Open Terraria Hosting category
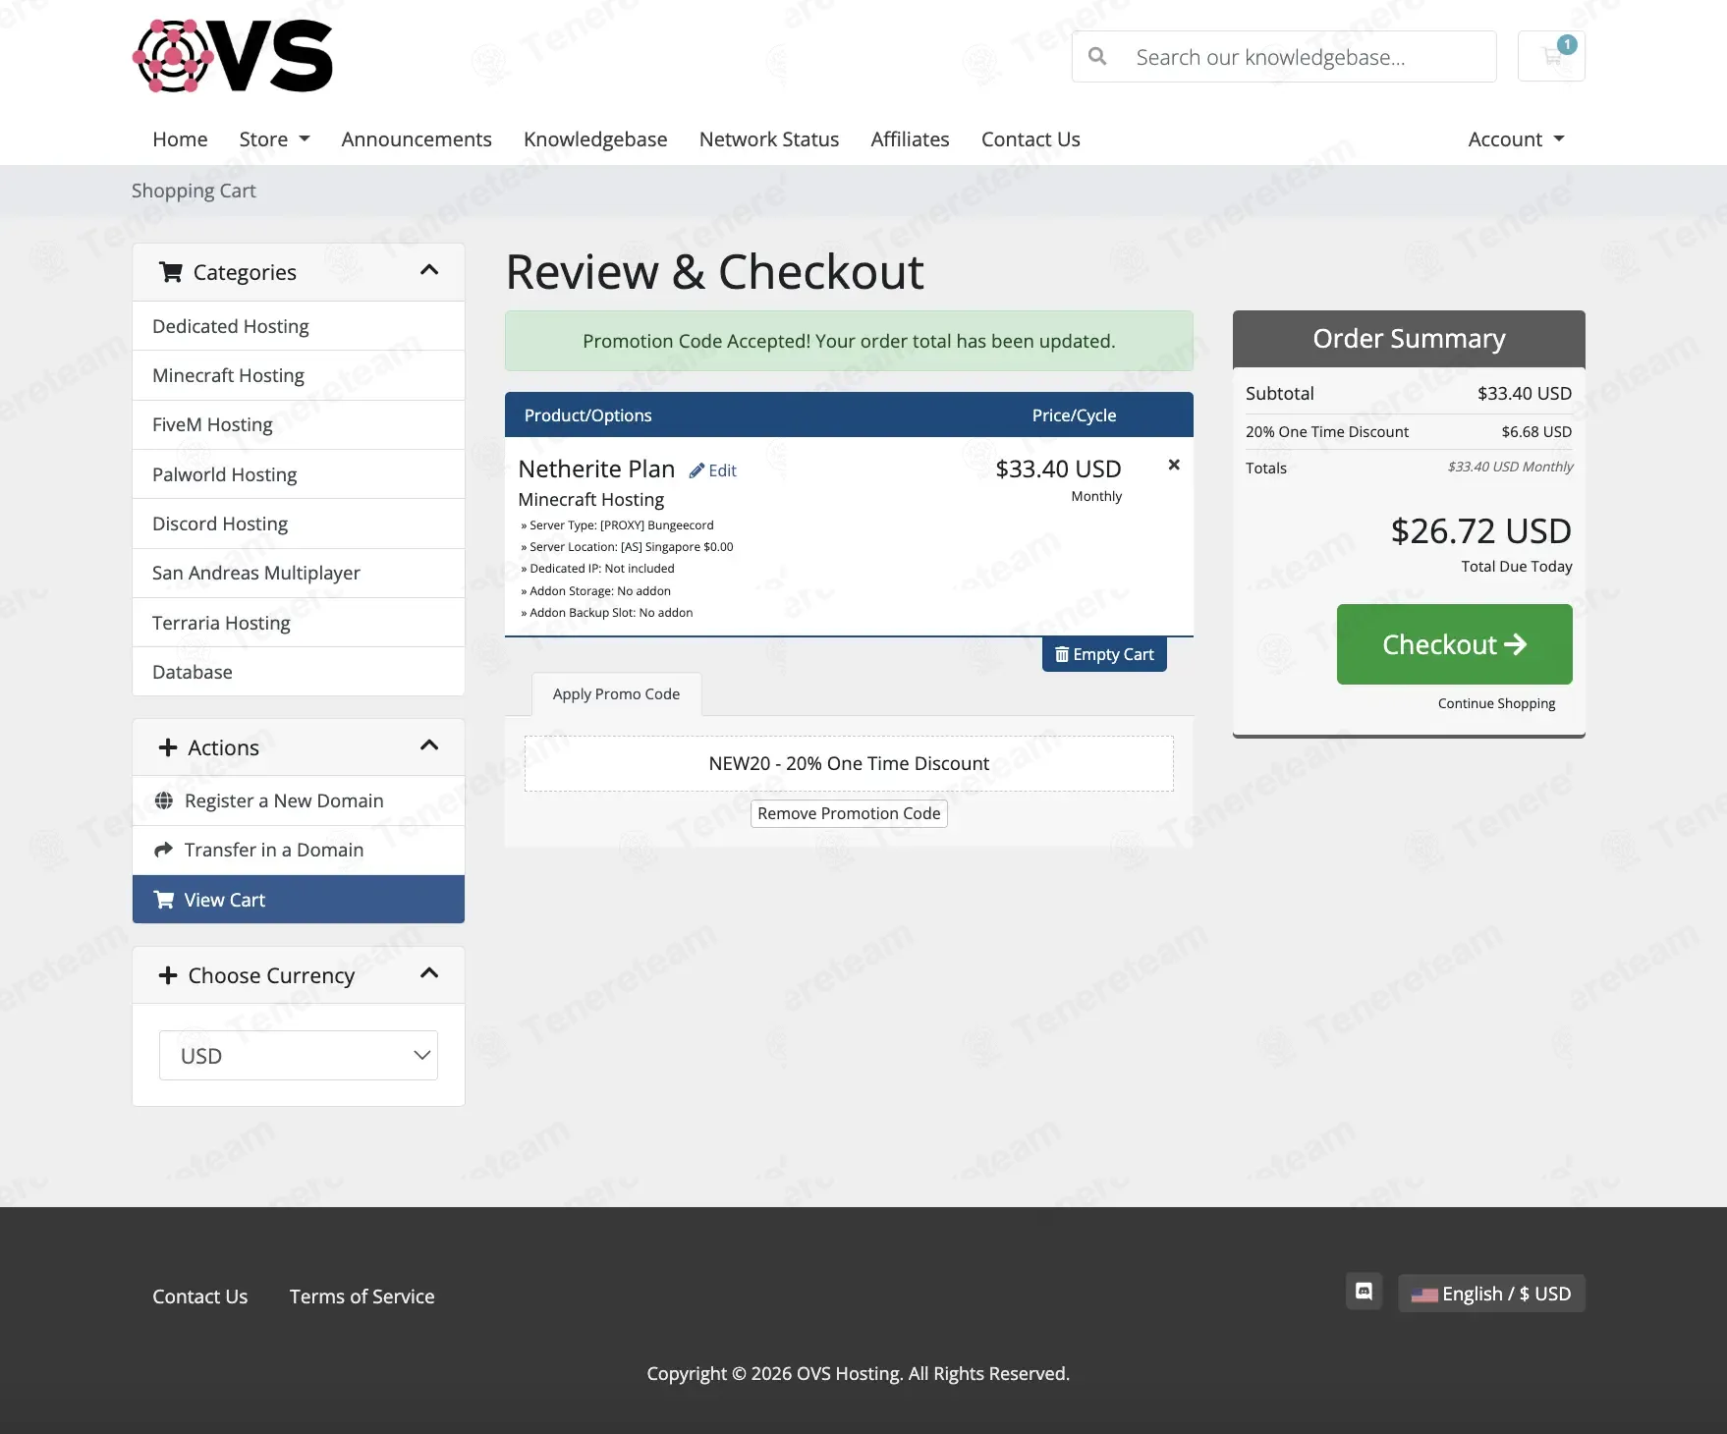This screenshot has height=1434, width=1727. click(299, 623)
